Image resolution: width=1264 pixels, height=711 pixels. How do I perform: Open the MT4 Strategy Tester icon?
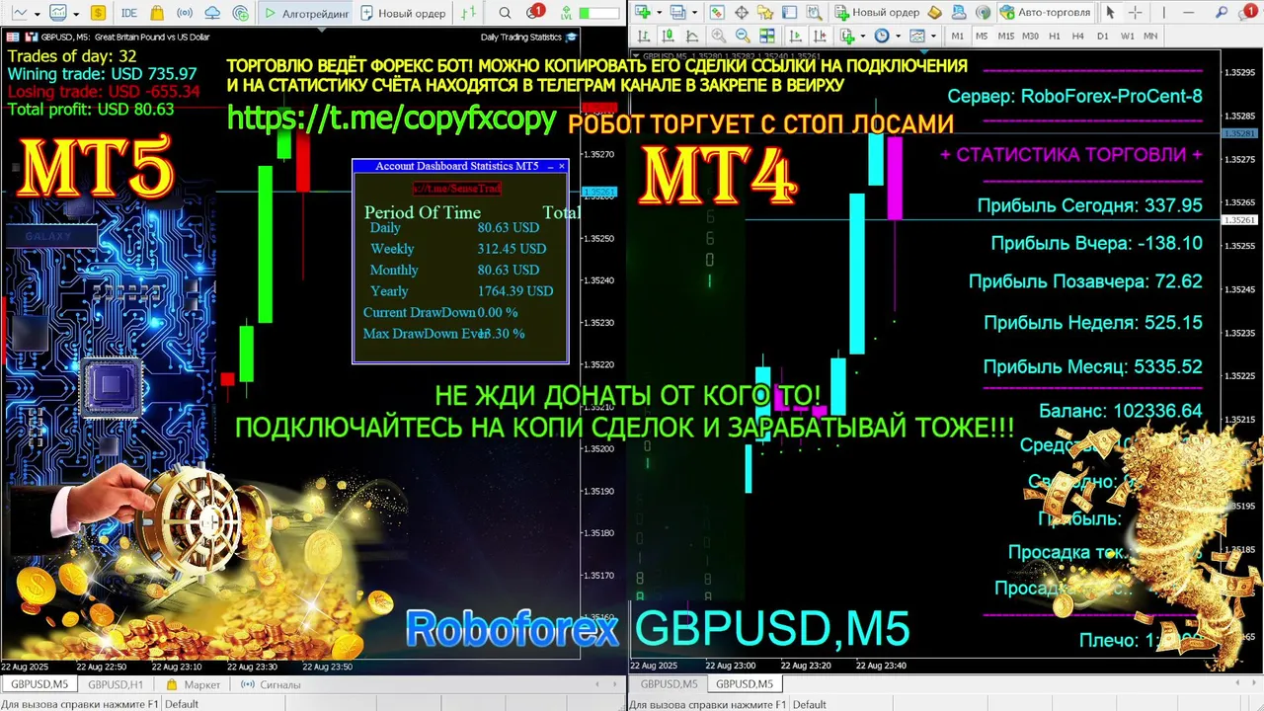coord(814,13)
